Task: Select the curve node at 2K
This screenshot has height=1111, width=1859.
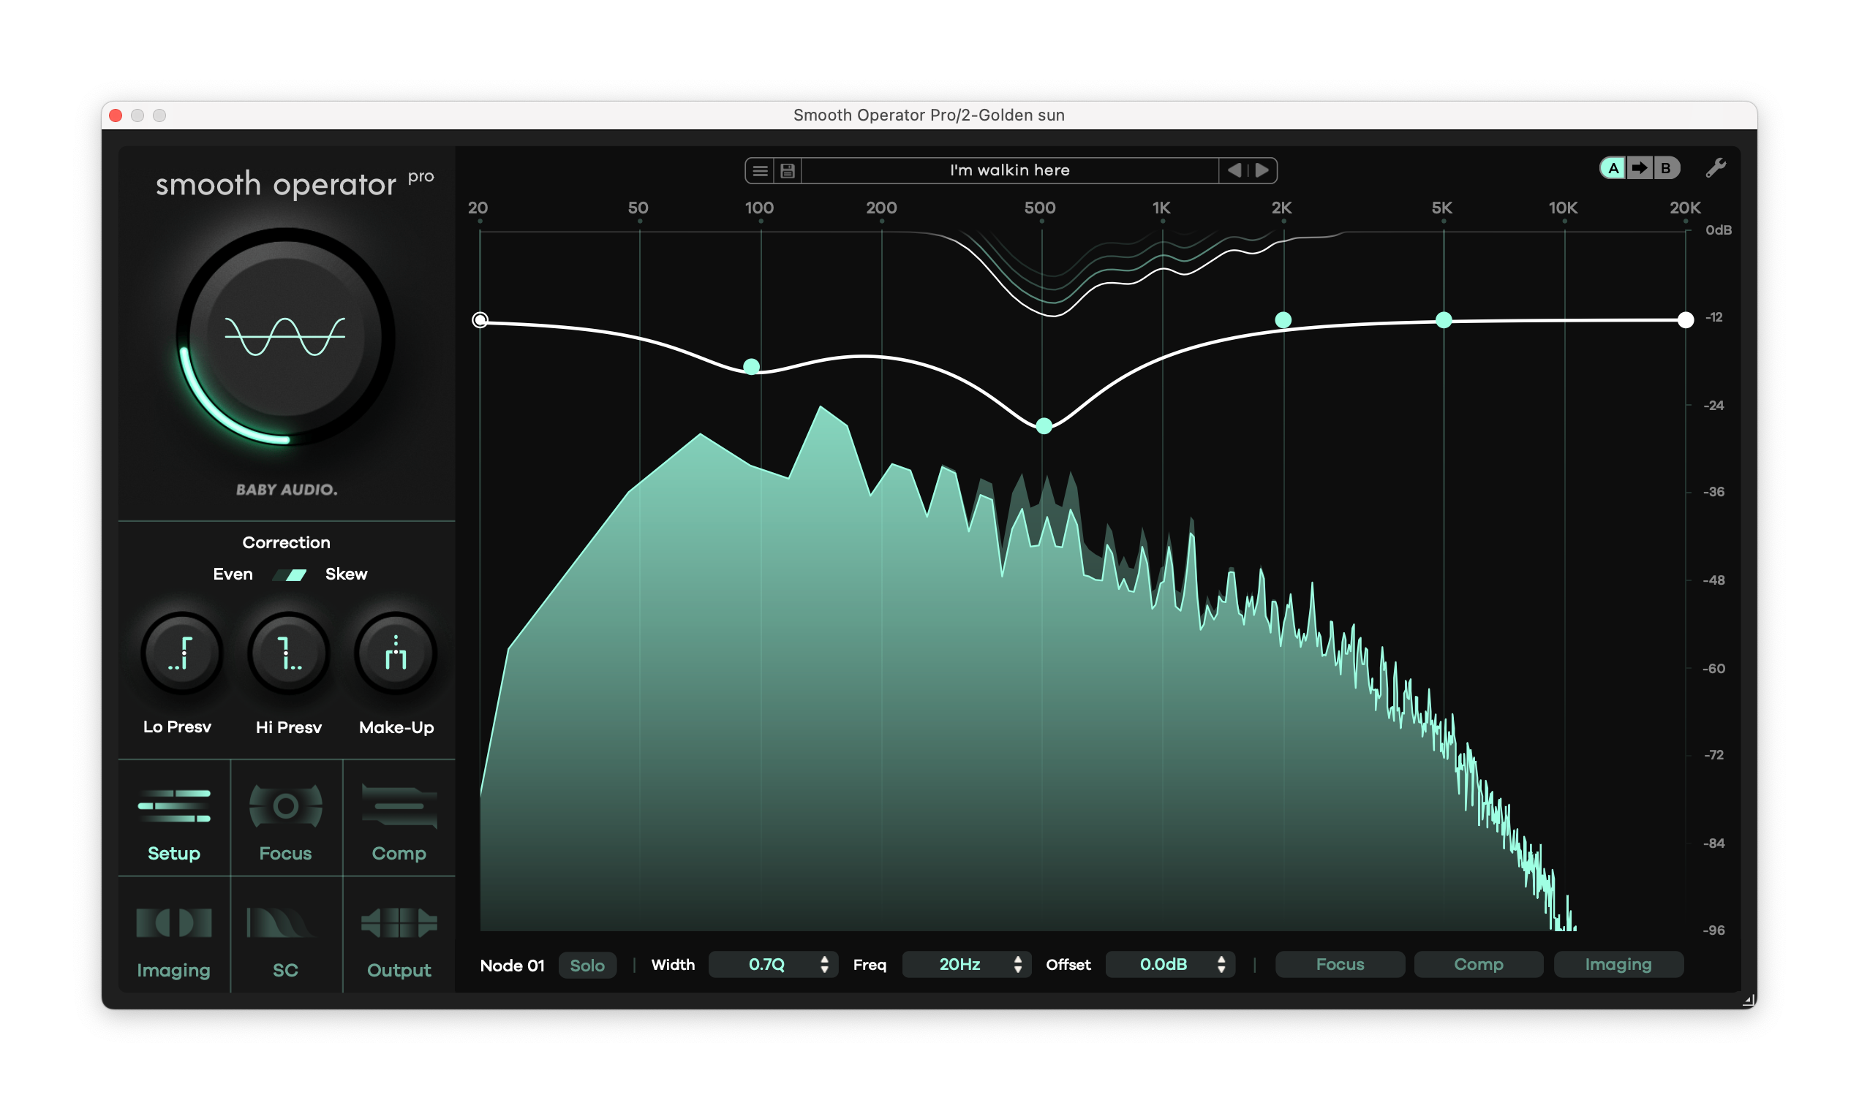Action: pyautogui.click(x=1283, y=320)
